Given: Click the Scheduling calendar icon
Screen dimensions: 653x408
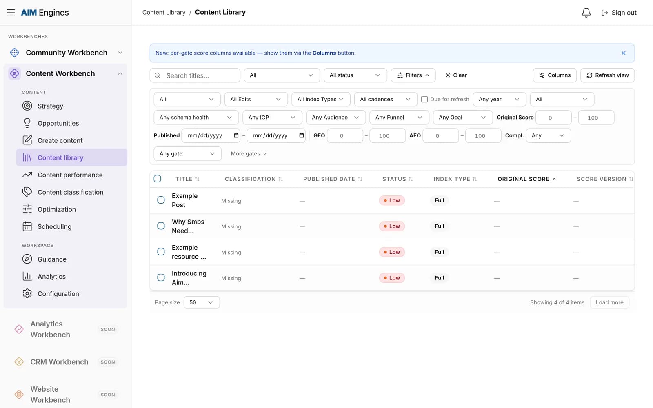Looking at the screenshot, I should 27,226.
